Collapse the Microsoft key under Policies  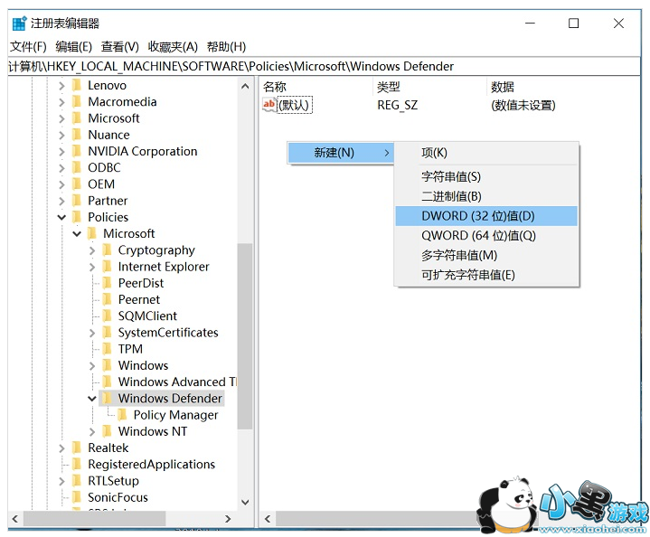(x=77, y=234)
